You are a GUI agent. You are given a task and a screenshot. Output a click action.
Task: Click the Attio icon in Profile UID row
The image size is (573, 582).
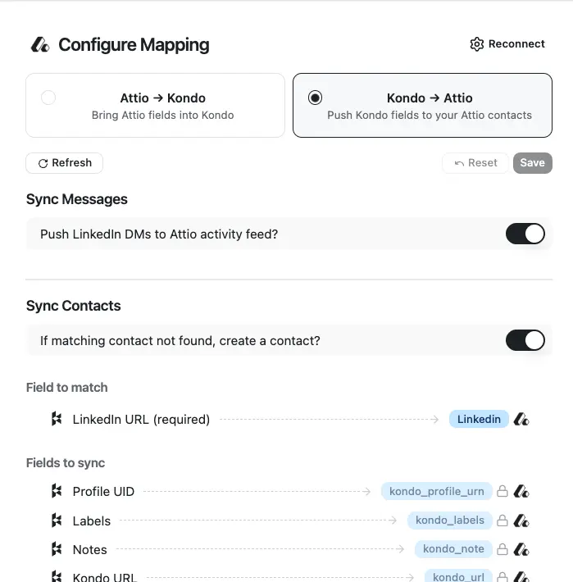click(521, 492)
